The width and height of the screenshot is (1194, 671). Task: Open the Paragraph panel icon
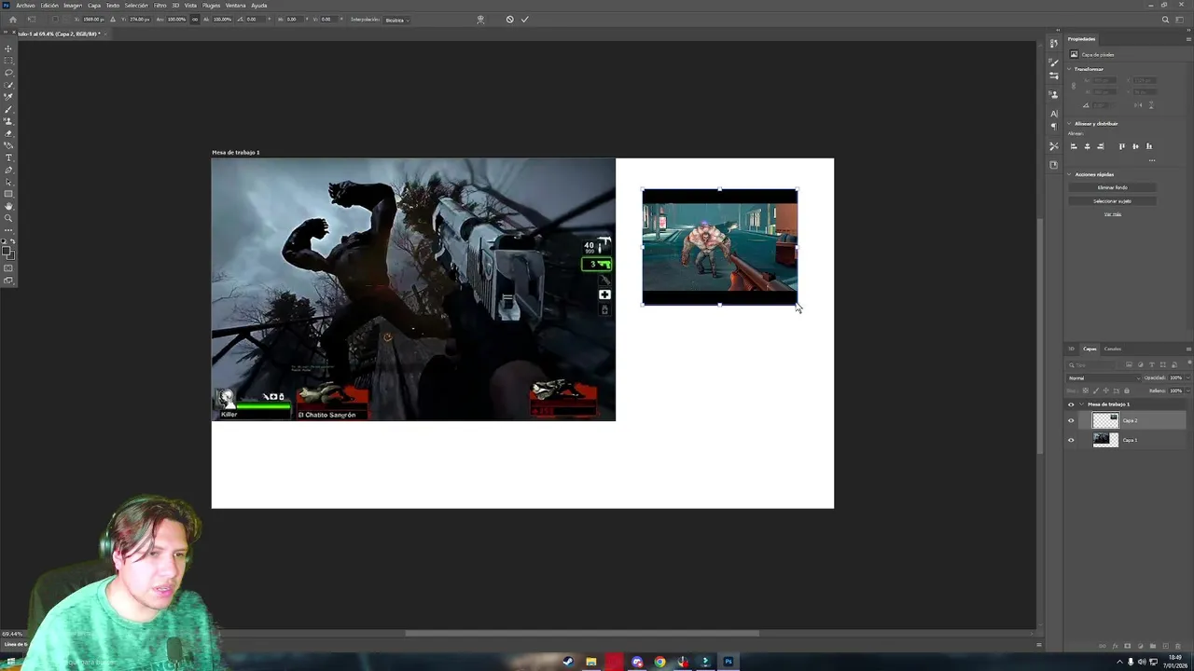coord(1054,126)
